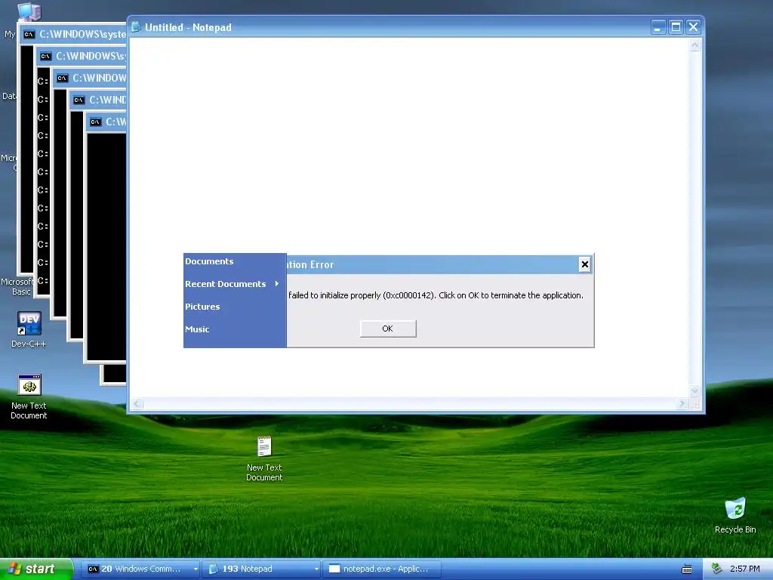The width and height of the screenshot is (773, 580).
Task: Click Notepad horizontal scrollbar right arrow
Action: click(x=682, y=404)
